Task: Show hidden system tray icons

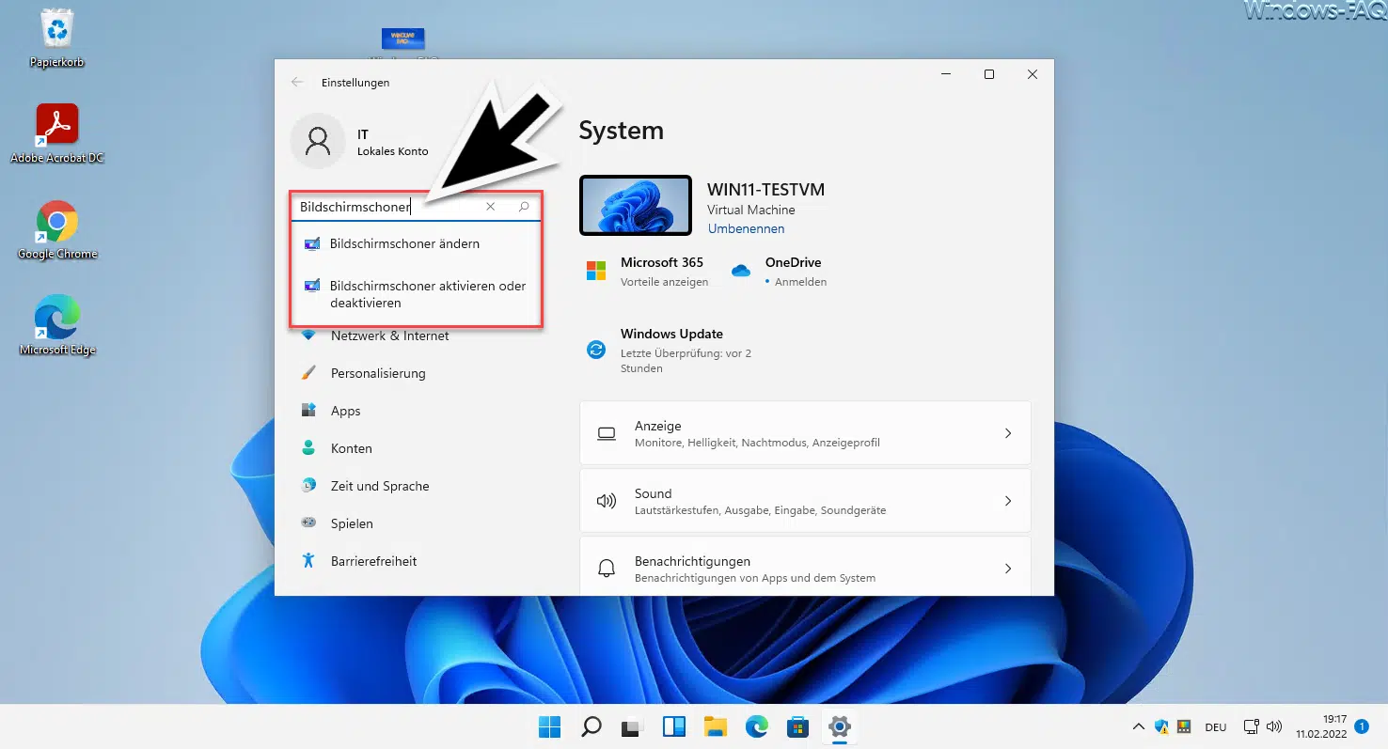Action: (1138, 726)
